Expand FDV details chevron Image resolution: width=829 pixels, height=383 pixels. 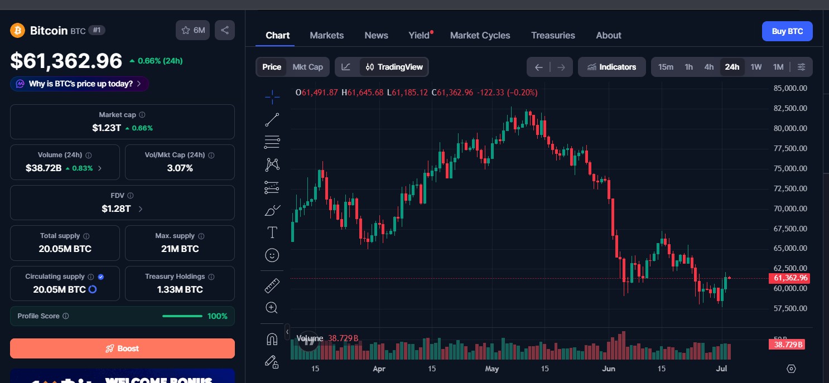[x=140, y=209]
